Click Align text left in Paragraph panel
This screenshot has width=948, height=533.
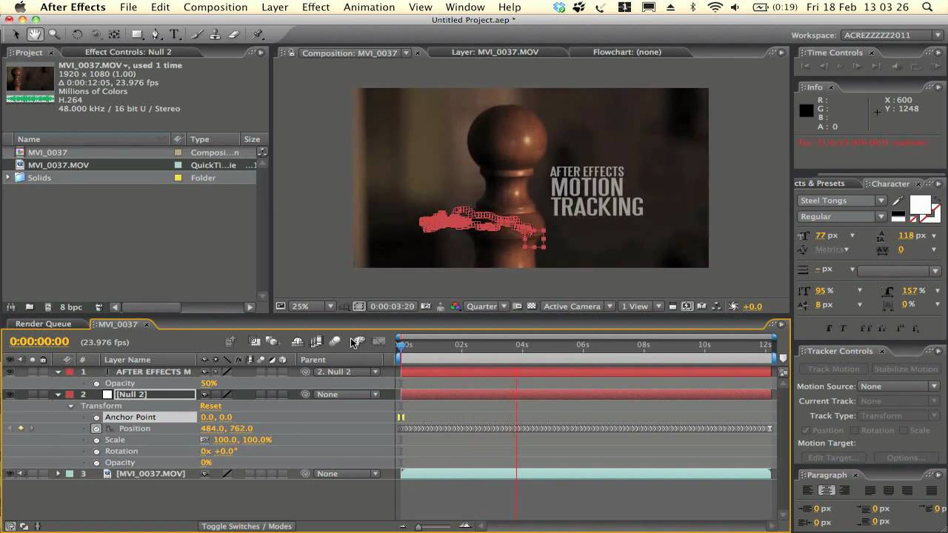(808, 490)
